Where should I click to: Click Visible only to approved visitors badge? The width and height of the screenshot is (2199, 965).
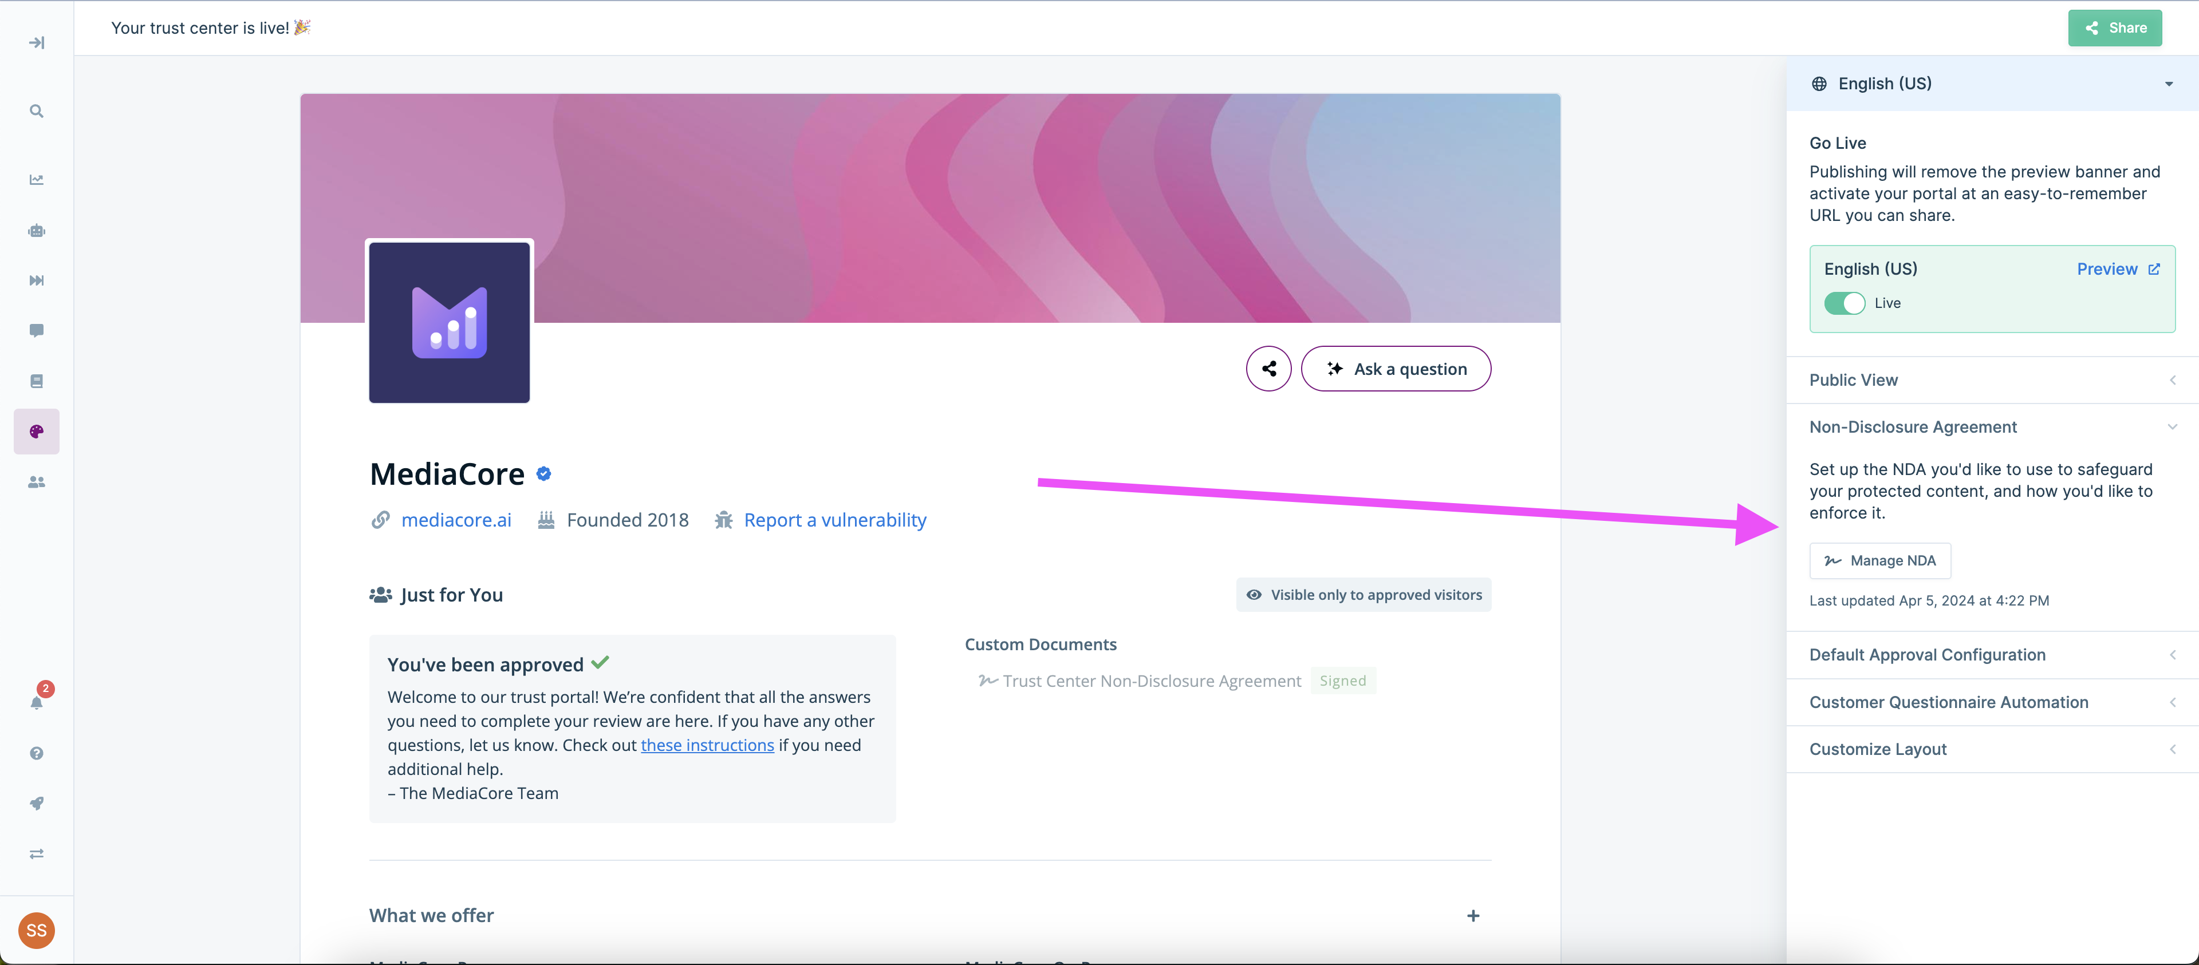pyautogui.click(x=1363, y=595)
